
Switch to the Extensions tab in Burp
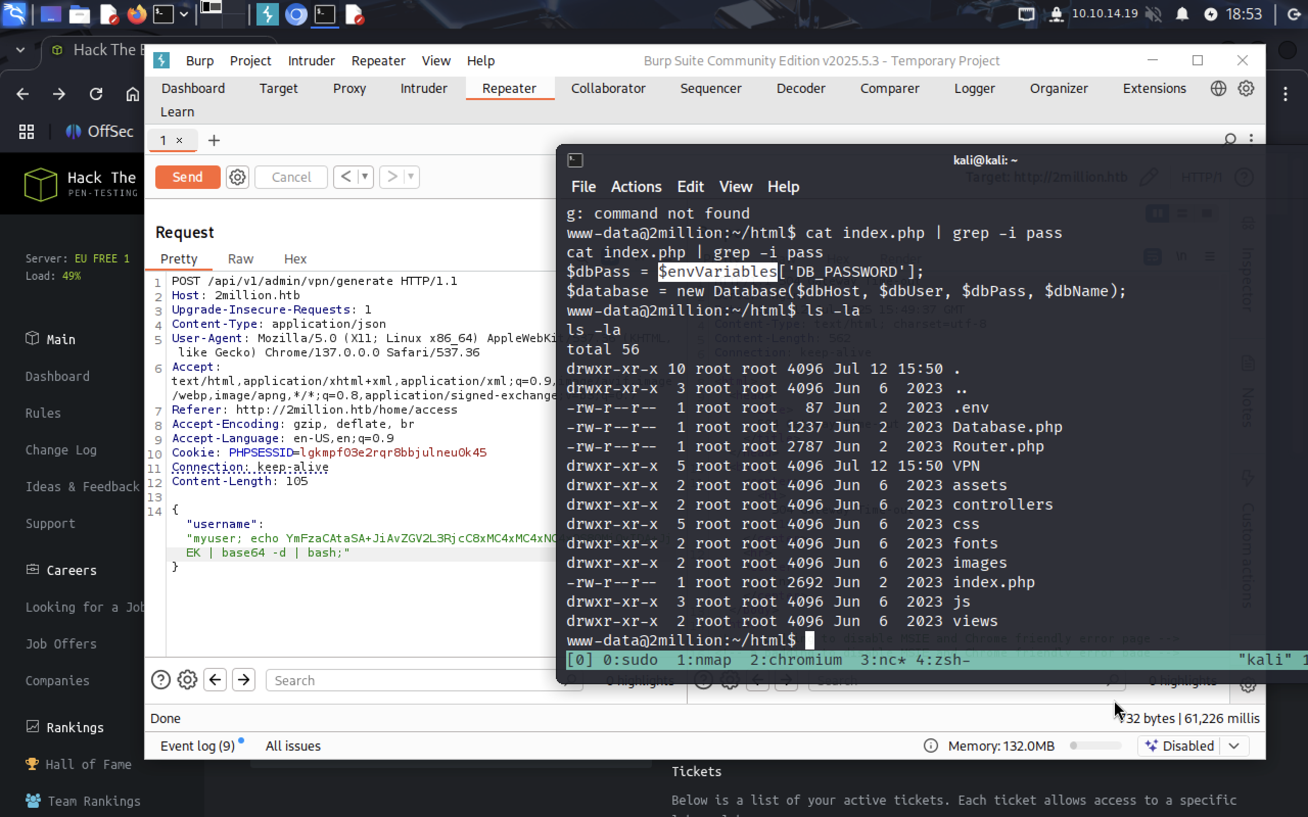pyautogui.click(x=1154, y=88)
